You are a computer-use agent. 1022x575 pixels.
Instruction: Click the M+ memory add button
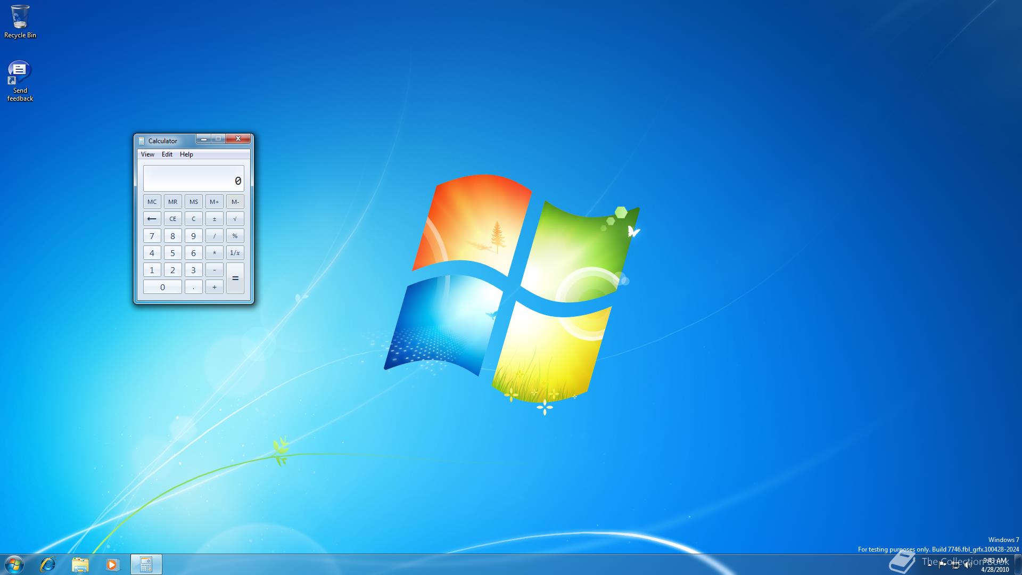pyautogui.click(x=214, y=202)
